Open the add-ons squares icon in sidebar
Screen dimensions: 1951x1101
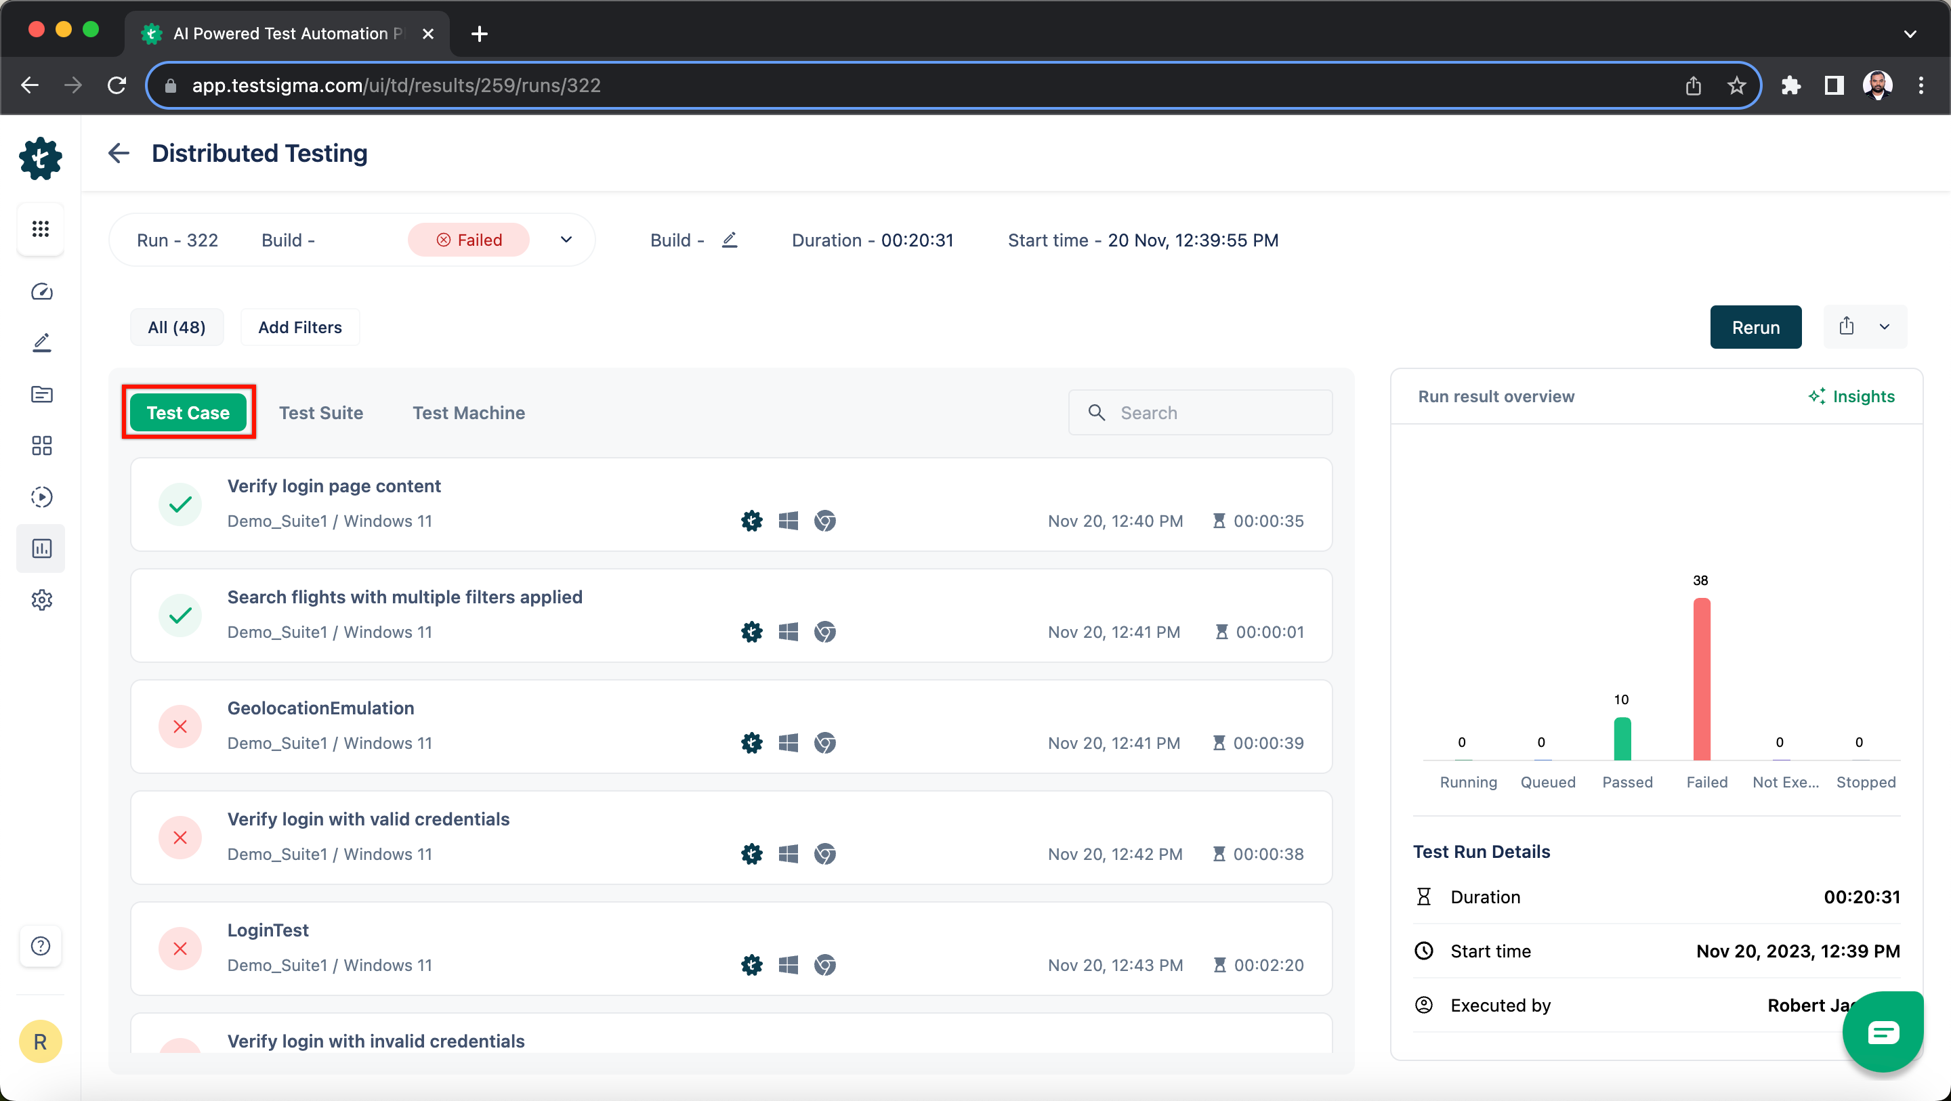tap(41, 446)
